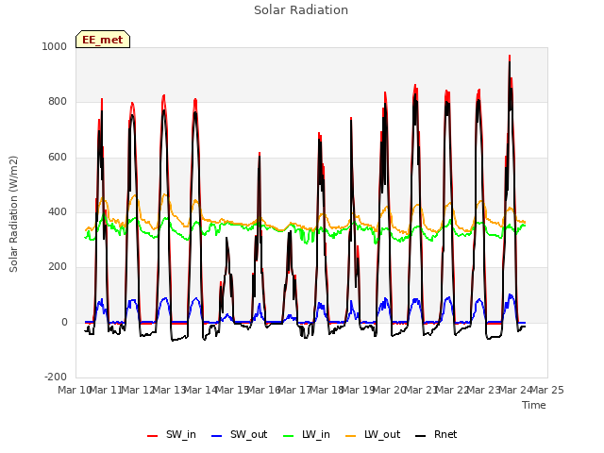Click the EE_met annotation label
This screenshot has width=604, height=453.
[x=103, y=40]
